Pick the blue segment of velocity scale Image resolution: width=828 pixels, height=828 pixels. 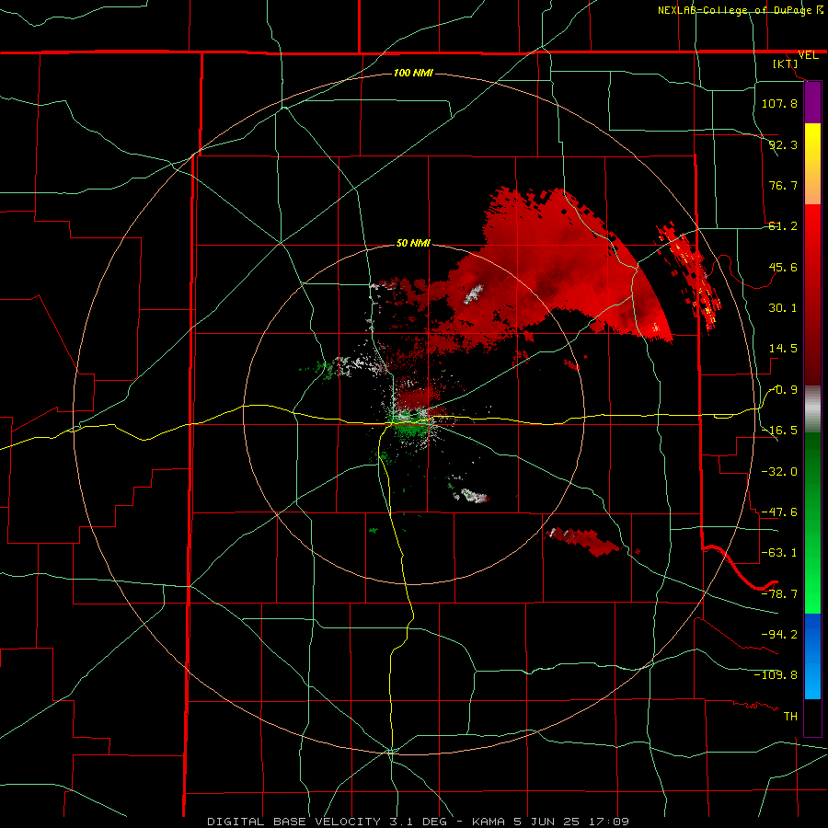point(812,656)
